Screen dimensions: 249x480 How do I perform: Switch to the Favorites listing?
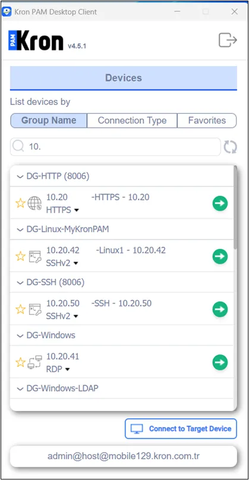(207, 120)
